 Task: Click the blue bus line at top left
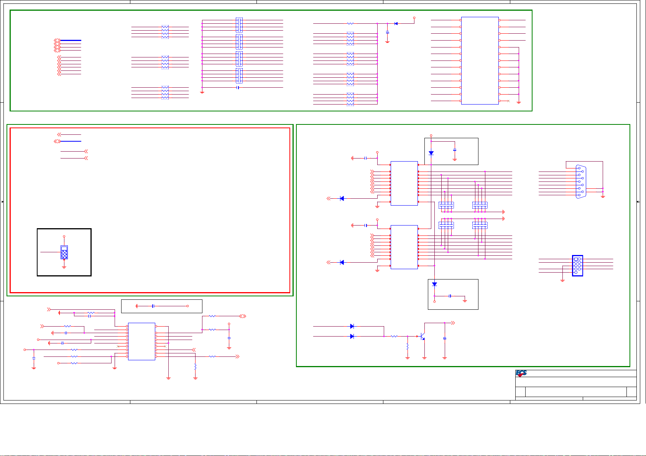click(x=71, y=40)
